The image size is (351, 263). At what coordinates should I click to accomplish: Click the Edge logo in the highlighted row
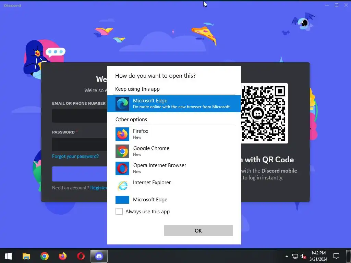[122, 104]
